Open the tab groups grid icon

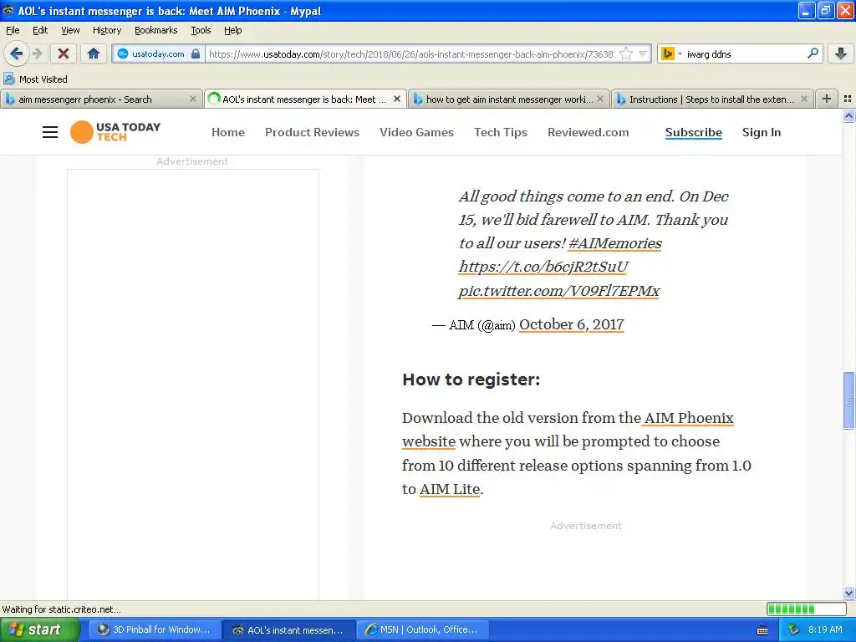click(848, 99)
